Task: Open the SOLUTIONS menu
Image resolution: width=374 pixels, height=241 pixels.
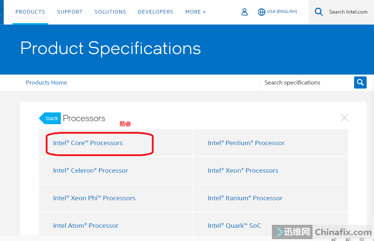Action: coord(110,12)
